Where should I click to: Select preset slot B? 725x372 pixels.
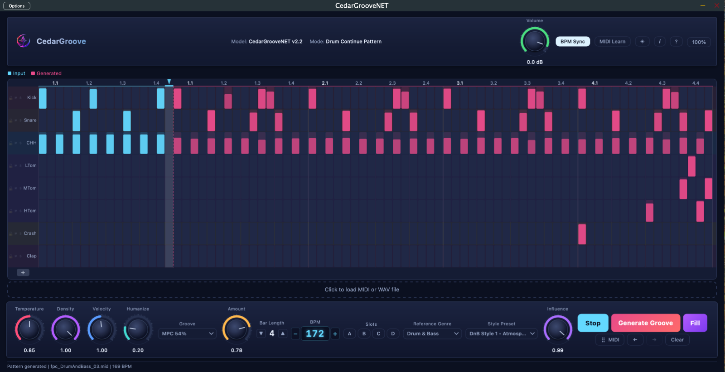[364, 333]
